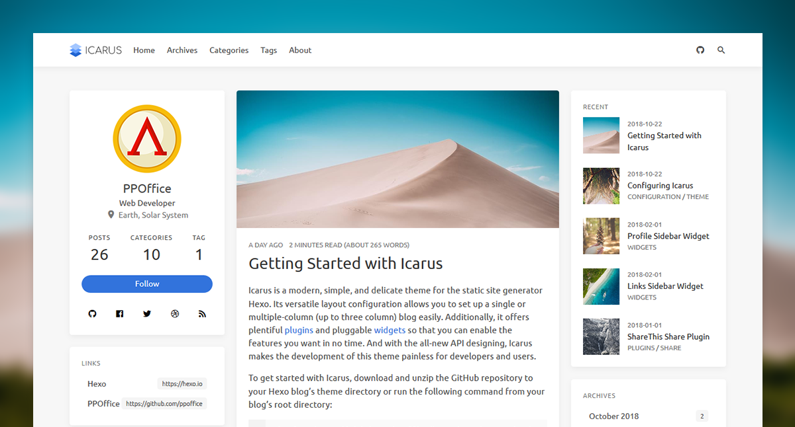
Task: Open recent post Getting Started with Icarus
Action: (x=664, y=141)
